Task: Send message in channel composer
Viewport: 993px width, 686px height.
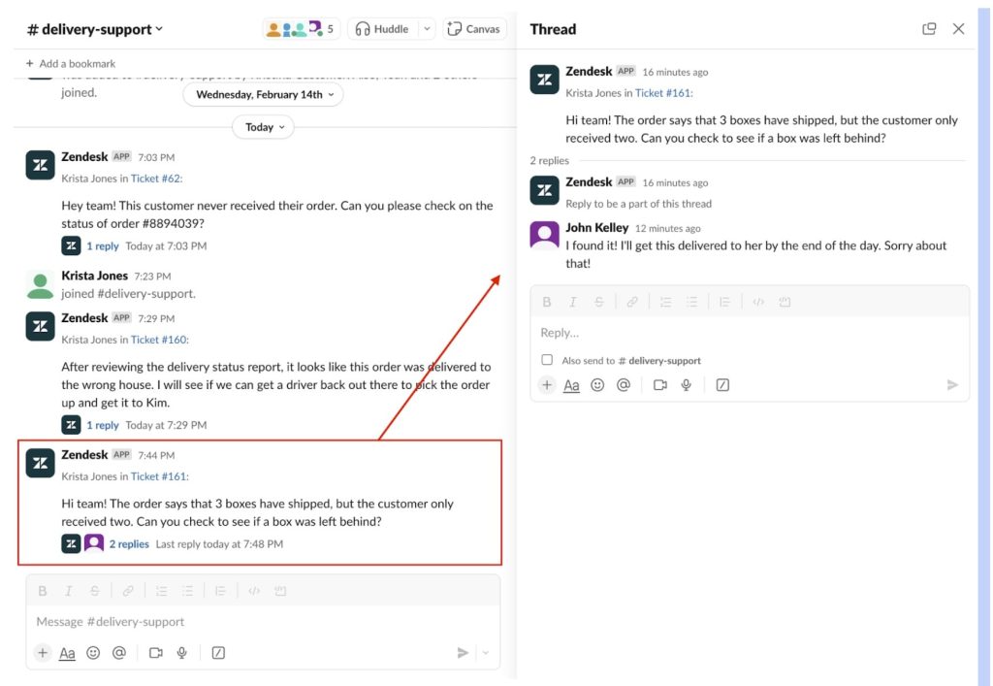Action: [463, 652]
